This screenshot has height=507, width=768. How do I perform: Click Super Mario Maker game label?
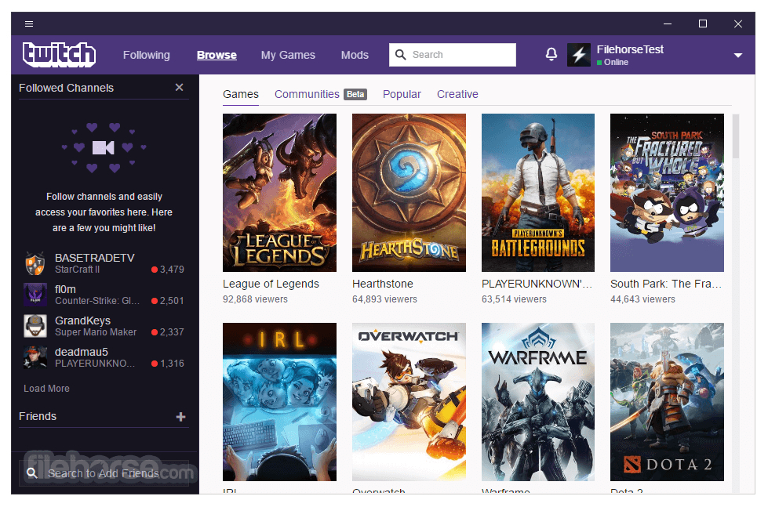point(96,331)
